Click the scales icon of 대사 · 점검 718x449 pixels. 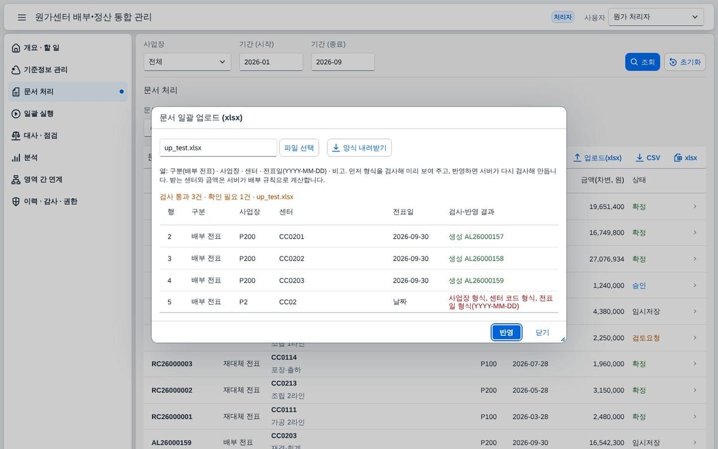point(16,136)
